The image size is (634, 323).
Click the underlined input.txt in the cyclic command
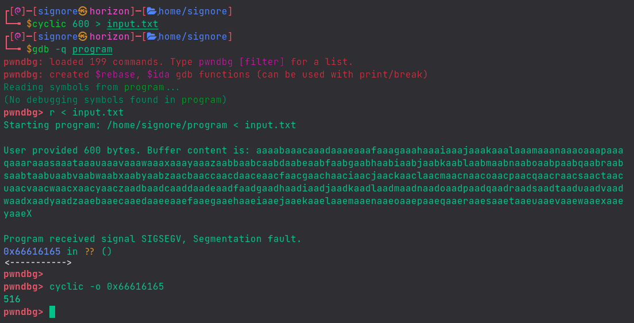[x=132, y=24]
